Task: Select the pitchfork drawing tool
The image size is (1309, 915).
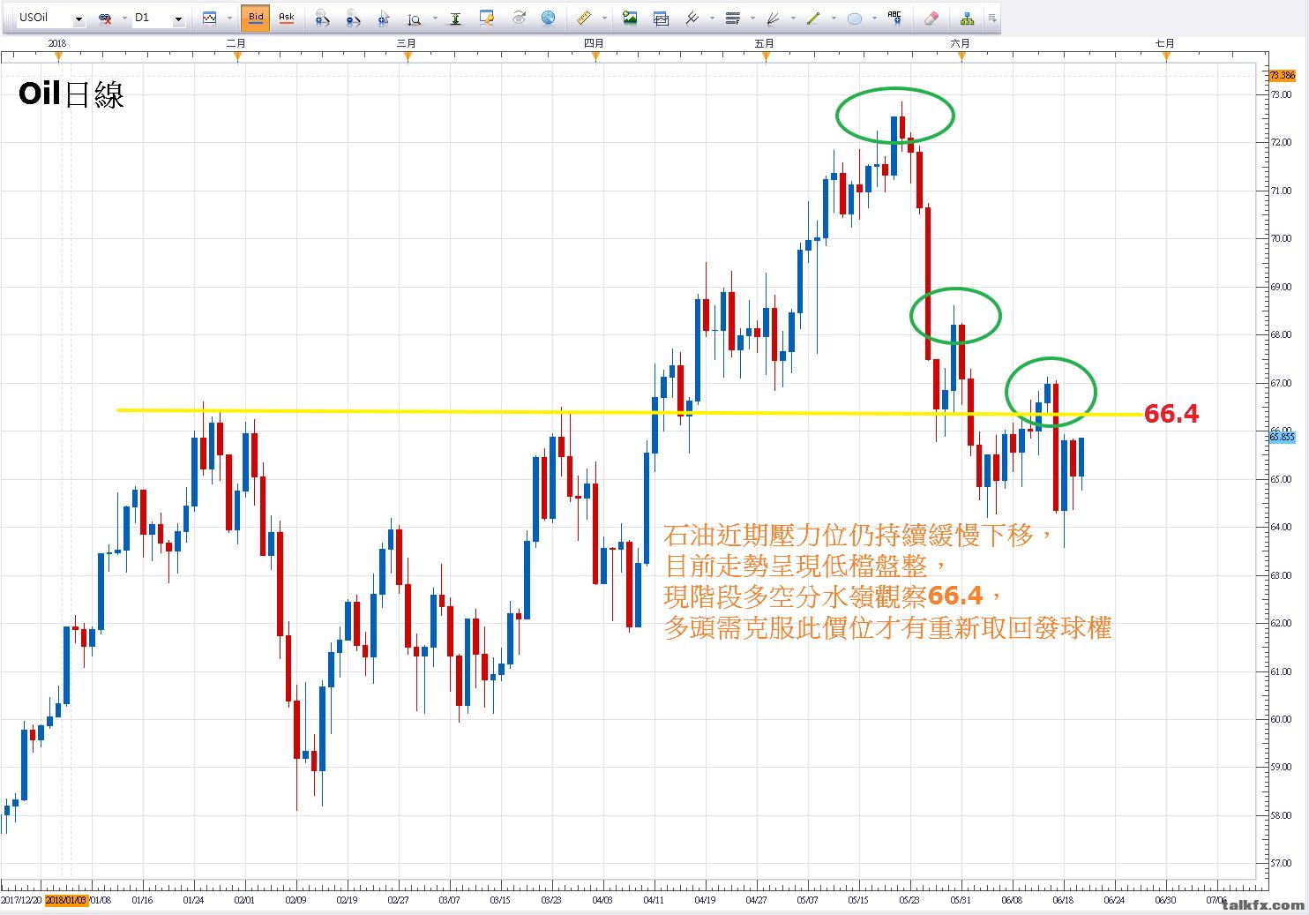Action: pyautogui.click(x=692, y=18)
